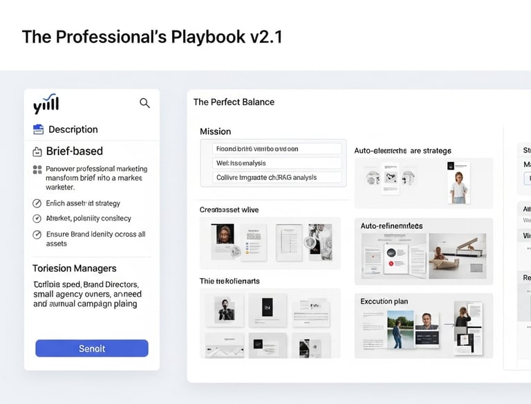Click the grid icon beside Panowver text
Screen dimensions: 531x404
37,169
